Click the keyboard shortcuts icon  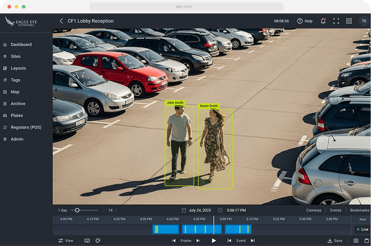[x=86, y=240]
